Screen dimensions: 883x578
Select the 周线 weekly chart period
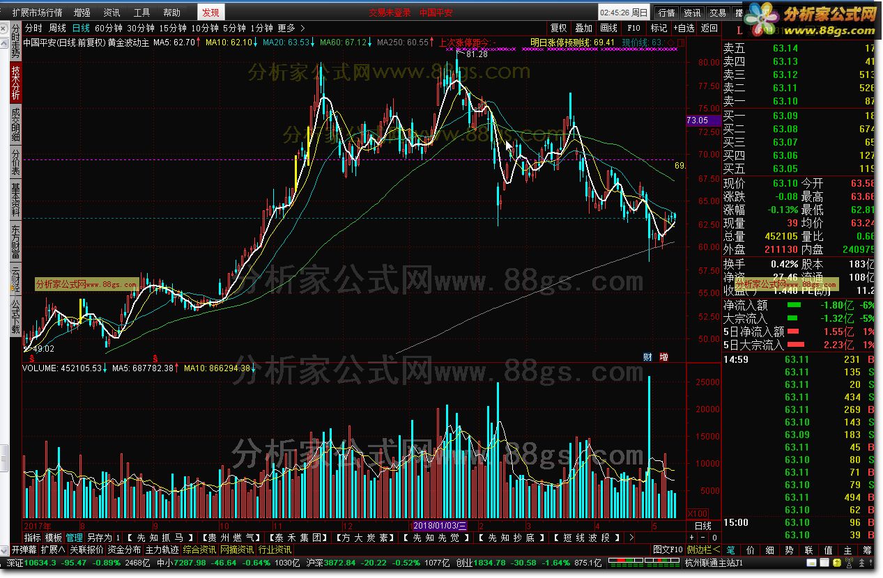(x=57, y=29)
